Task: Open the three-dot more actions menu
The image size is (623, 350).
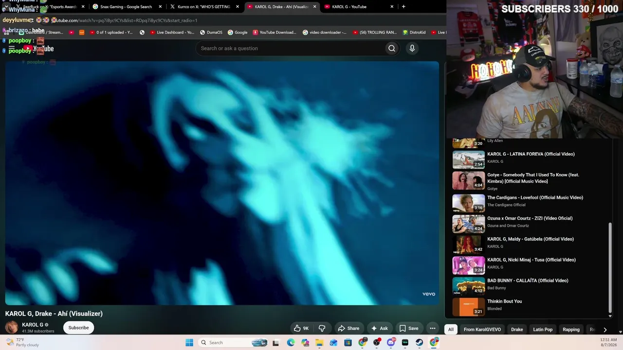Action: coord(432,328)
